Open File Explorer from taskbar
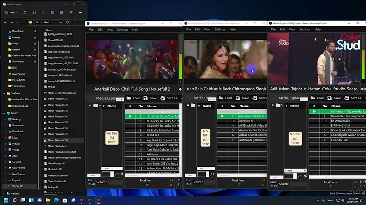Screen dimensions: 366x205 tap(48, 200)
